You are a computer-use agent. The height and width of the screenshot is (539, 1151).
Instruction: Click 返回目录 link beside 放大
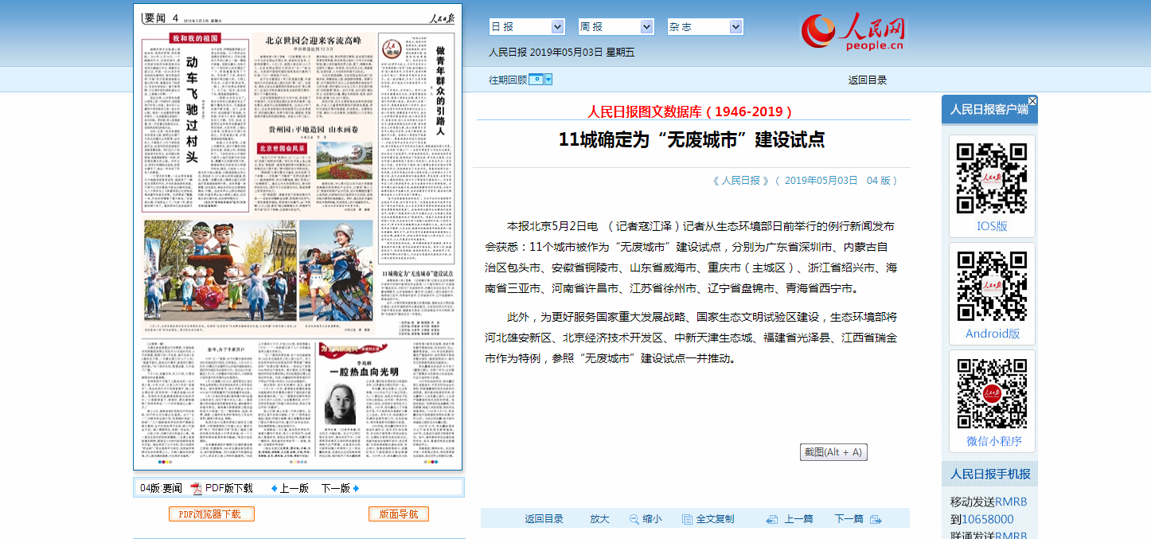(544, 519)
